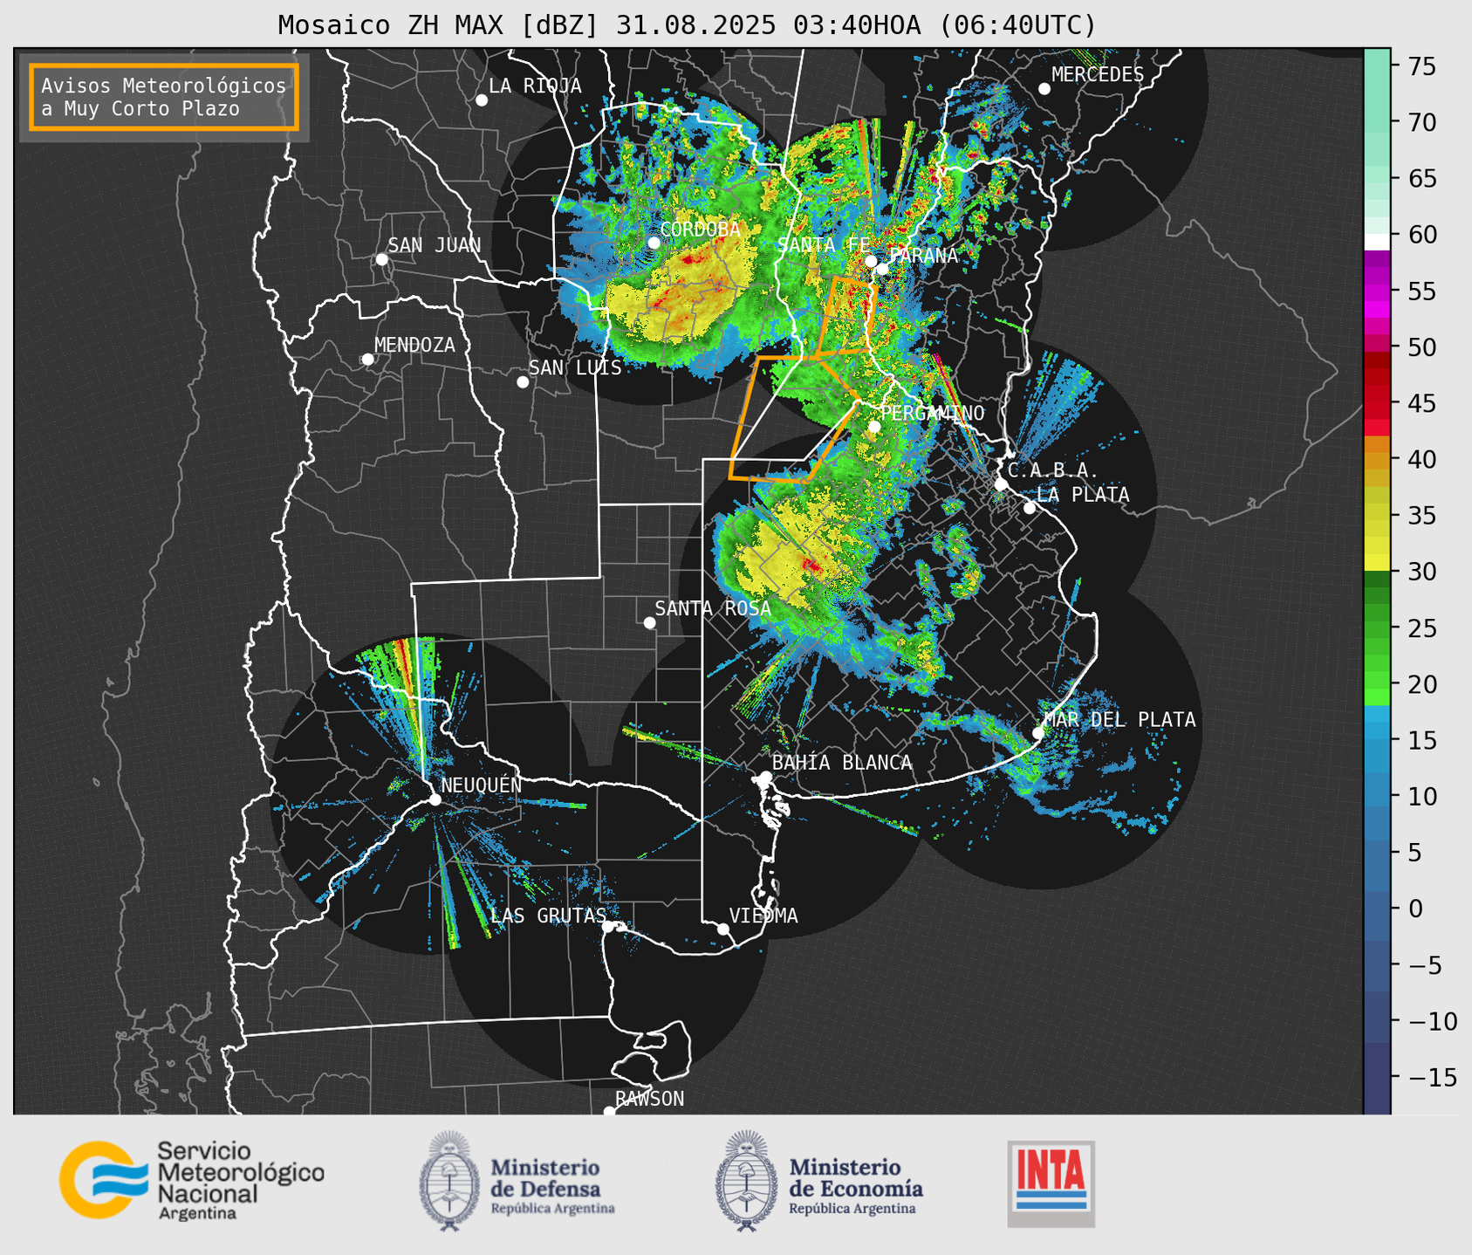Click the Ministerio de Defensa wordmark text
This screenshot has height=1255, width=1472.
coord(552,1185)
